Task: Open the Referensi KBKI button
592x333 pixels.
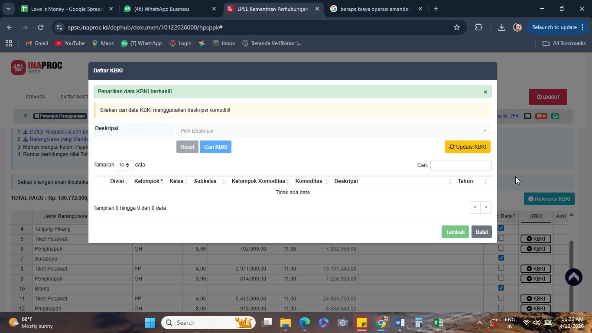Action: [x=549, y=199]
